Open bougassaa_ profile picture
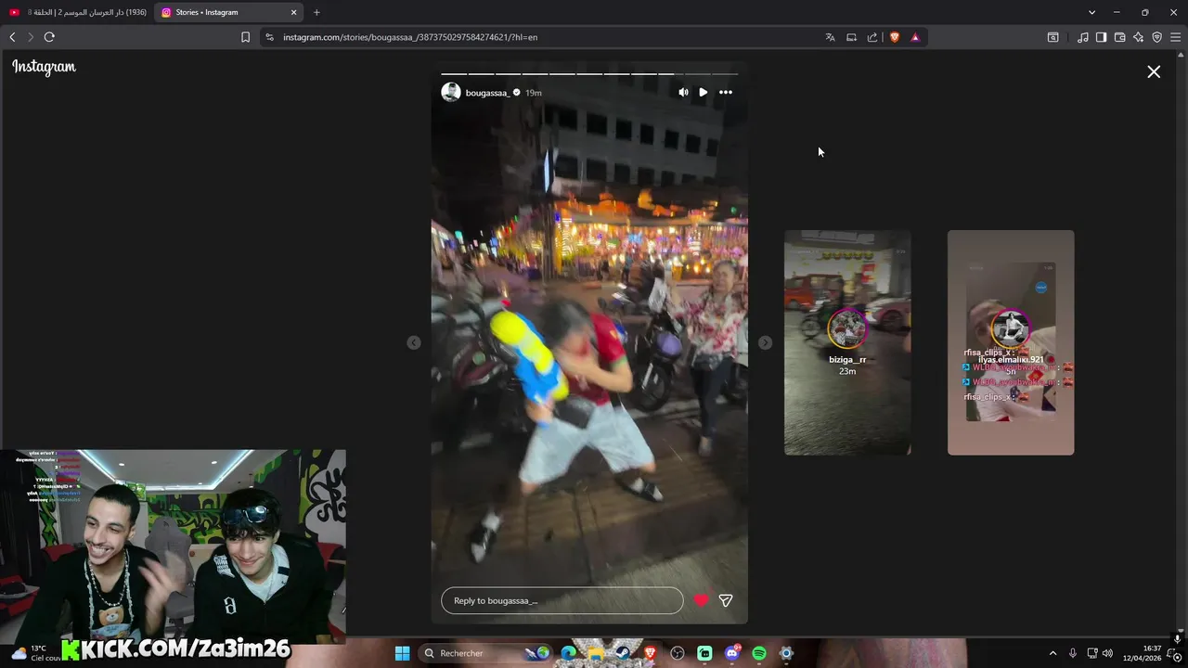This screenshot has width=1188, height=668. click(x=451, y=92)
